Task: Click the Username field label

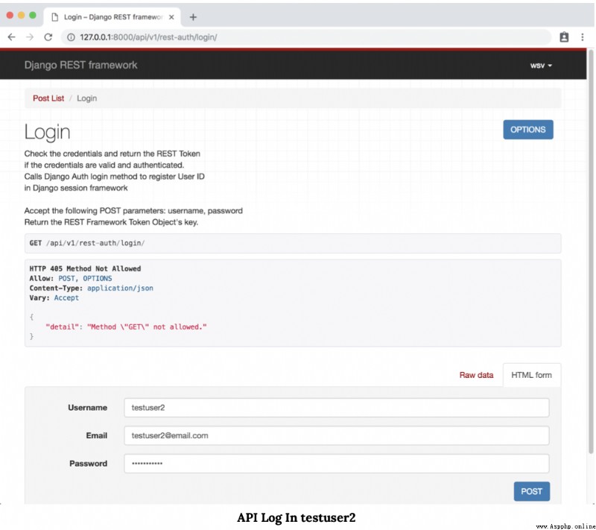Action: pyautogui.click(x=87, y=408)
